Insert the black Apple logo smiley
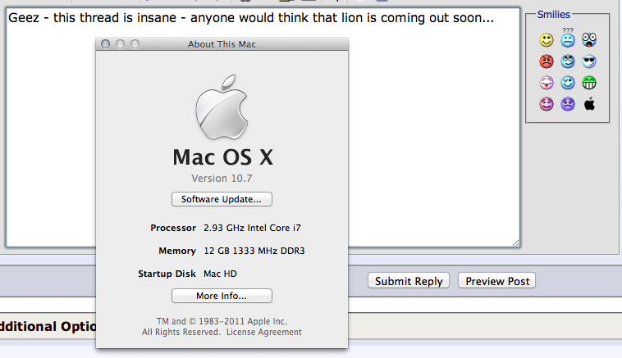This screenshot has width=622, height=358. 589,104
